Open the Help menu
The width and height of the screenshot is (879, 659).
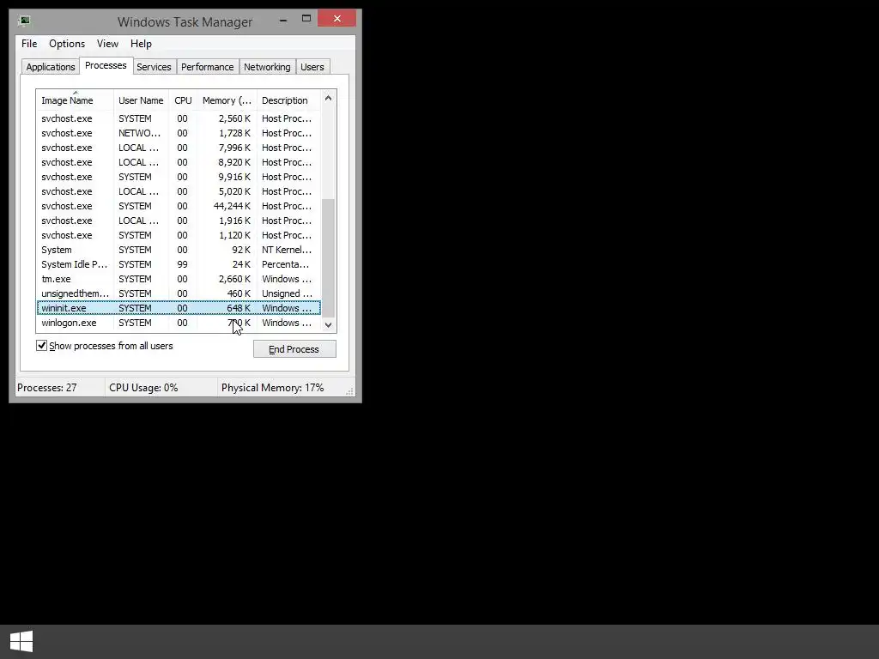coord(141,44)
